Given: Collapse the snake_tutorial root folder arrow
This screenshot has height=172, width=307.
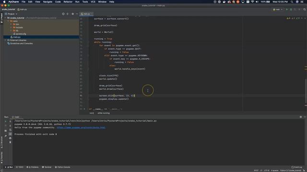Looking at the screenshot, I should pyautogui.click(x=5, y=18).
